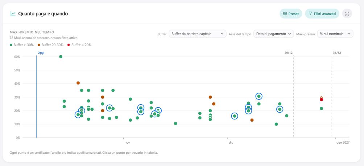The width and height of the screenshot is (364, 166).
Task: Select the ringed point at 21% mid-December
Action: [x=280, y=109]
